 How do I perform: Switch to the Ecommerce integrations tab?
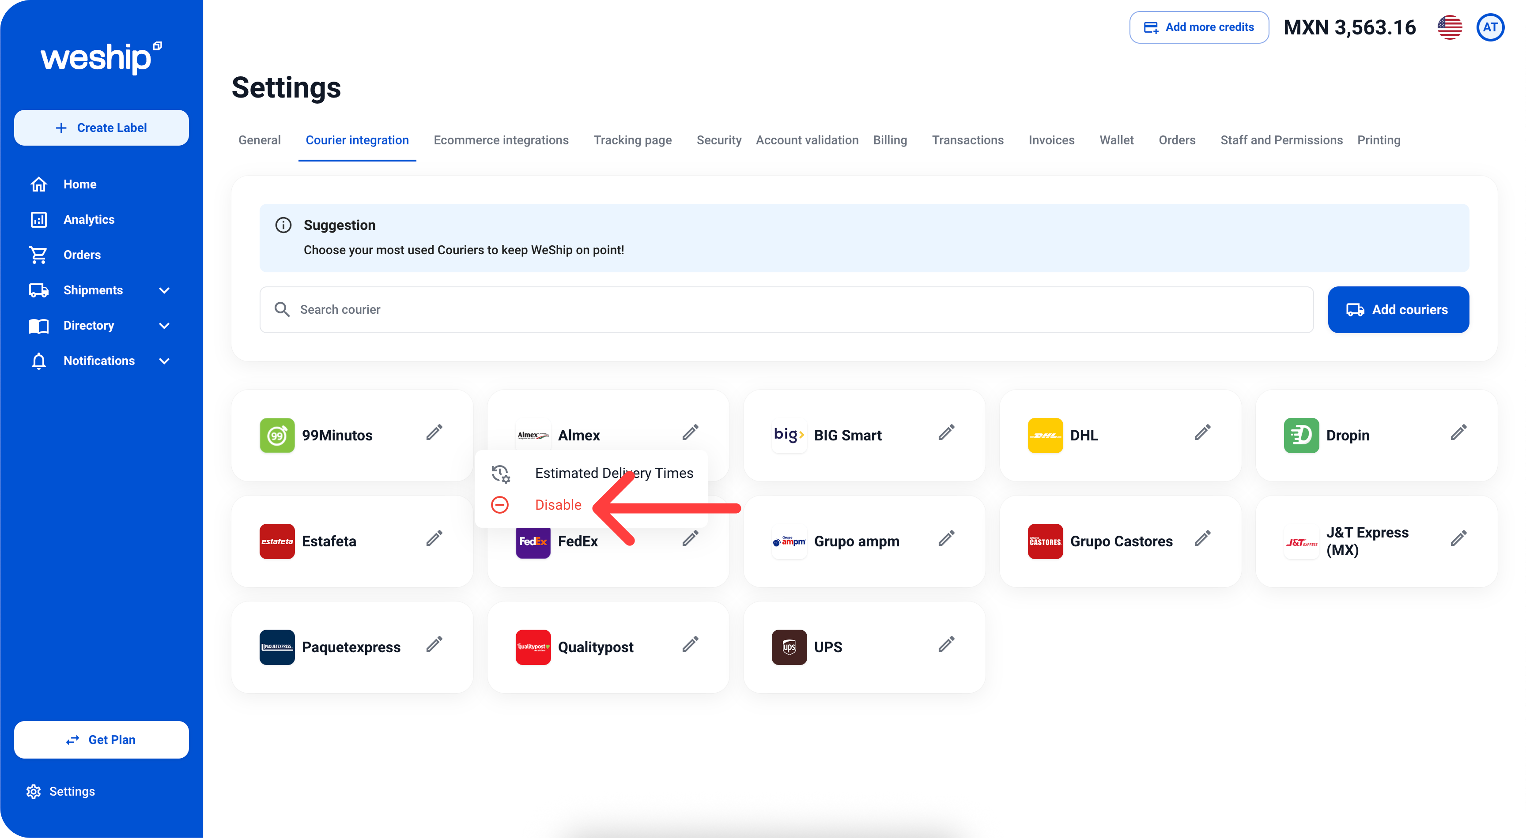click(x=501, y=140)
